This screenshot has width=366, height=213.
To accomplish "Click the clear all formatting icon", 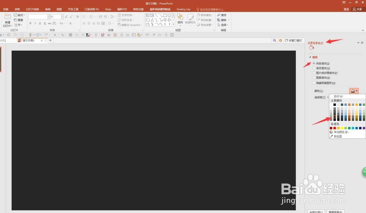I will pos(77,17).
